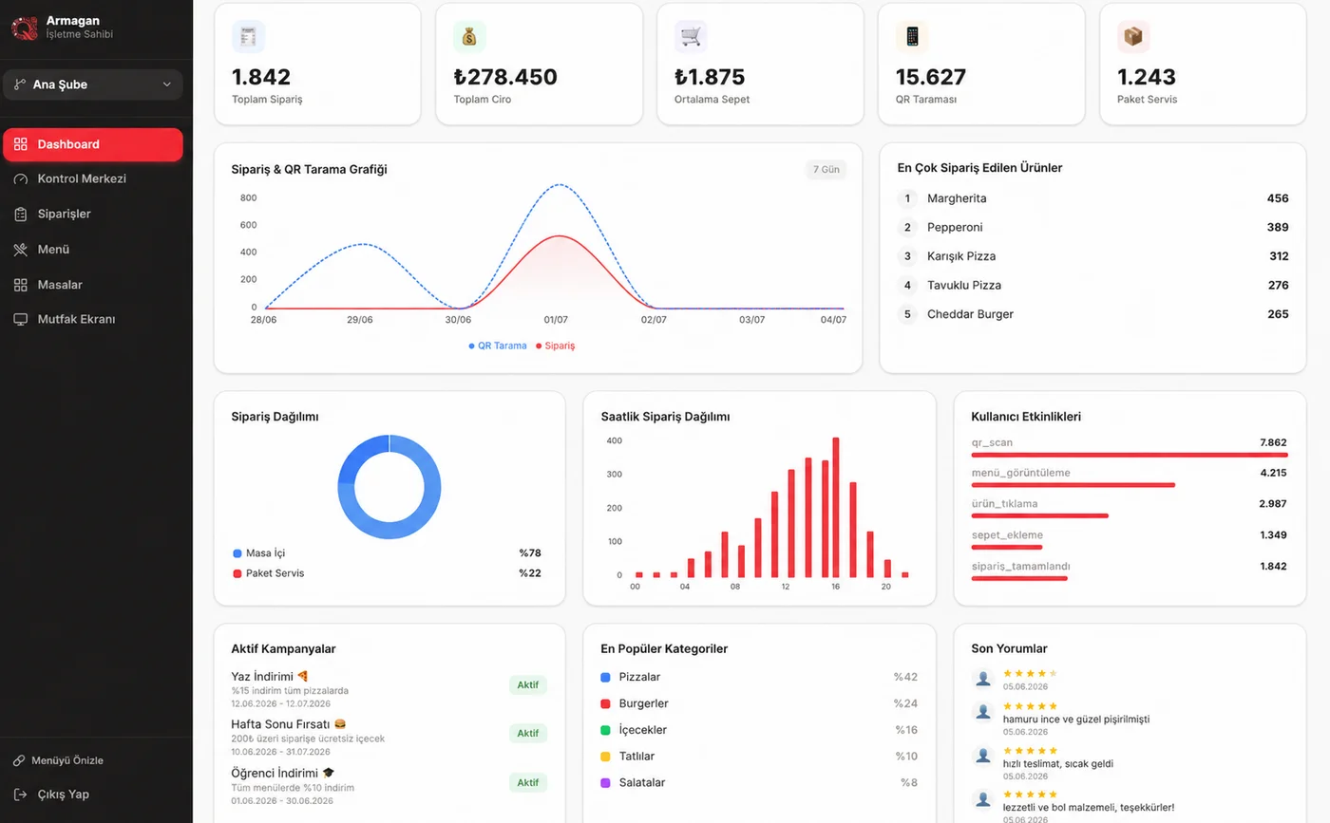Click the Paket Servis red legend swatch
Image resolution: width=1330 pixels, height=823 pixels.
(x=237, y=573)
